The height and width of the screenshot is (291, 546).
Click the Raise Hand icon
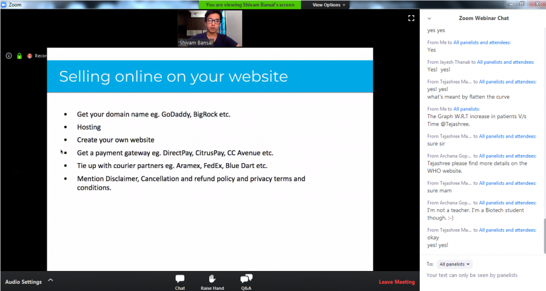click(212, 281)
